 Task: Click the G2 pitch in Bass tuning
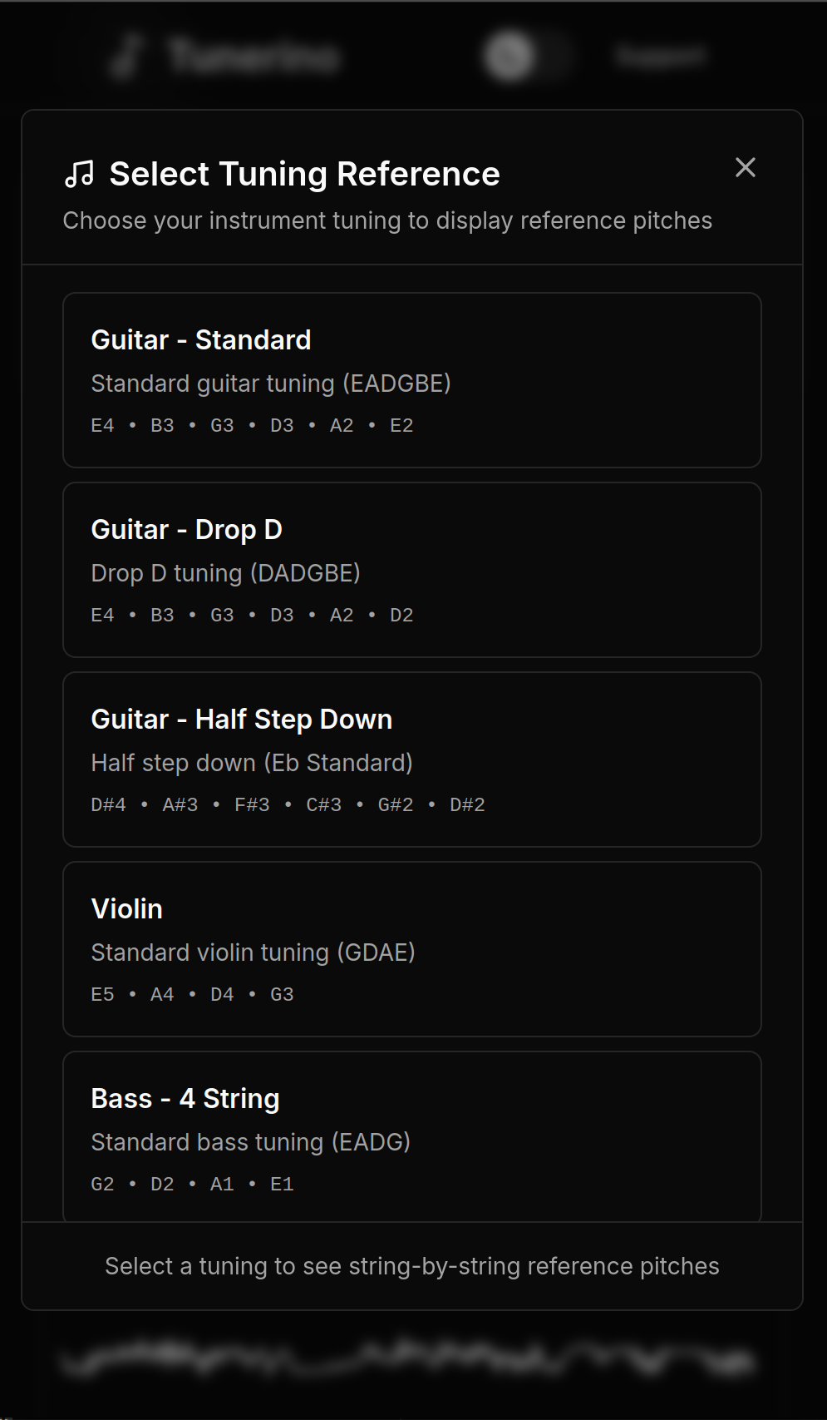(102, 1183)
